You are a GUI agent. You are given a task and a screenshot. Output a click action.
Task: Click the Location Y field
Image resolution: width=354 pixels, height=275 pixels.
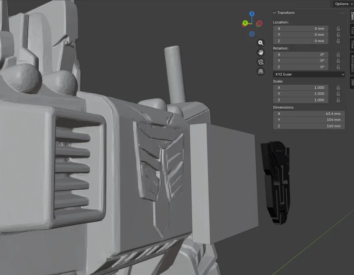(x=300, y=35)
